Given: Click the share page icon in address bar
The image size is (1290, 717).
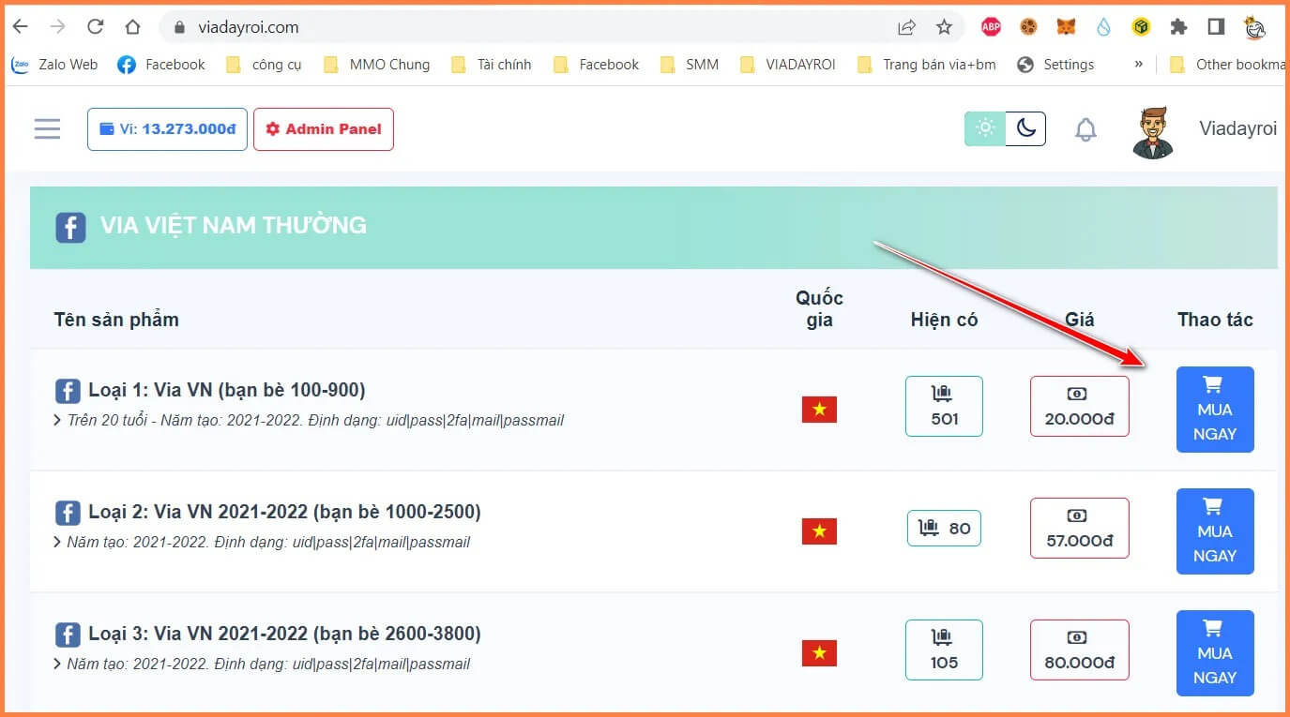Looking at the screenshot, I should (x=906, y=27).
